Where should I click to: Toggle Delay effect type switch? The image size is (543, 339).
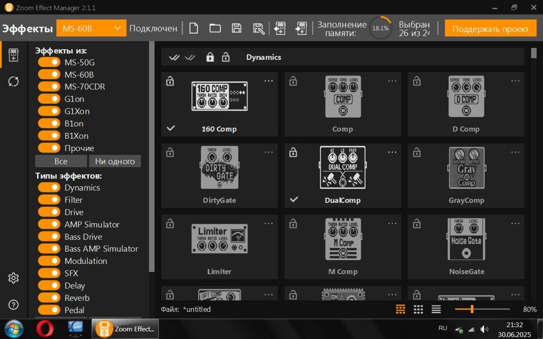tap(49, 285)
